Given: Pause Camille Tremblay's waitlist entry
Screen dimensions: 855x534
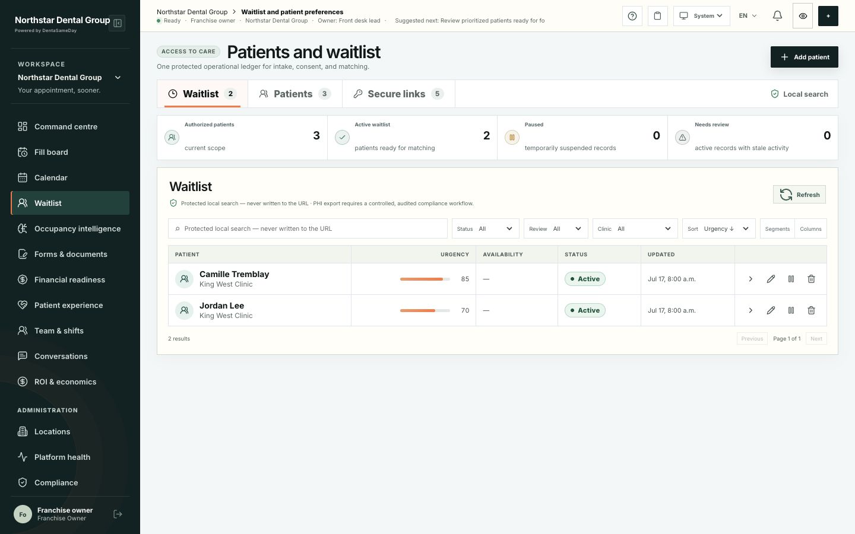Looking at the screenshot, I should tap(791, 279).
